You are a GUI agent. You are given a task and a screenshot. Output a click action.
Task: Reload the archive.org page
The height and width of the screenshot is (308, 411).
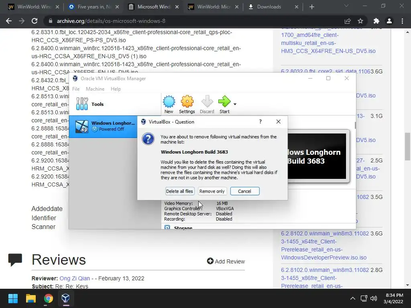click(35, 21)
